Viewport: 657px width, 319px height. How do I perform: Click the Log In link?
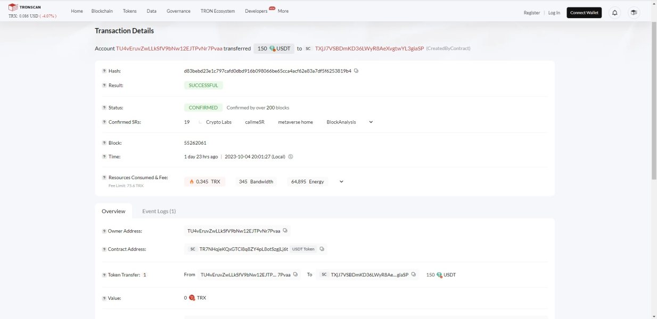(x=554, y=13)
